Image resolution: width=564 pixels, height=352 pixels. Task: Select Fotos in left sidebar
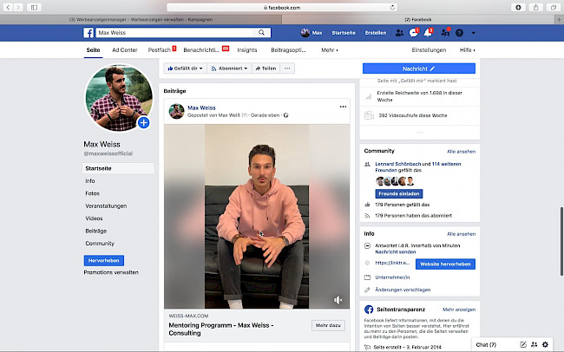pyautogui.click(x=93, y=193)
